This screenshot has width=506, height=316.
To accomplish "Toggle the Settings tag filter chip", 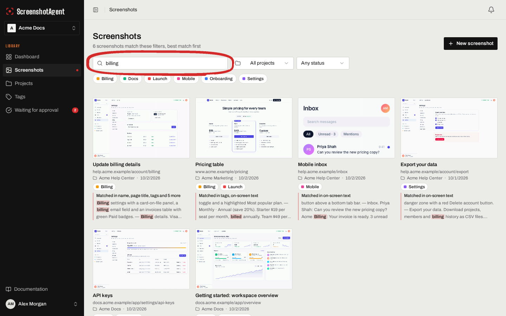I will point(253,79).
